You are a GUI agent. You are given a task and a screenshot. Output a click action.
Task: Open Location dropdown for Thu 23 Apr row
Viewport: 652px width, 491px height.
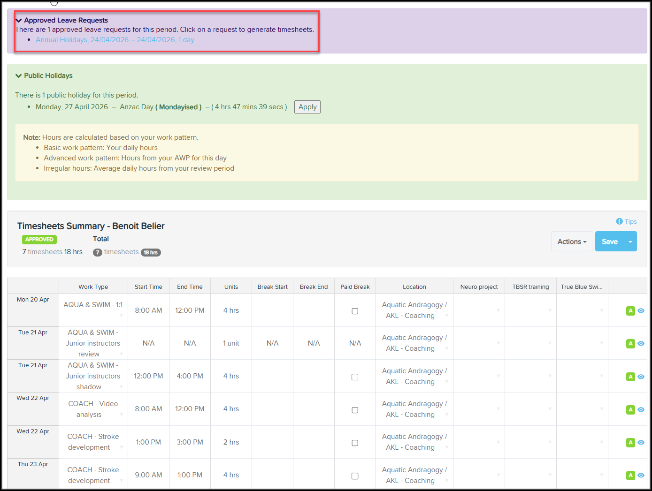(446, 481)
